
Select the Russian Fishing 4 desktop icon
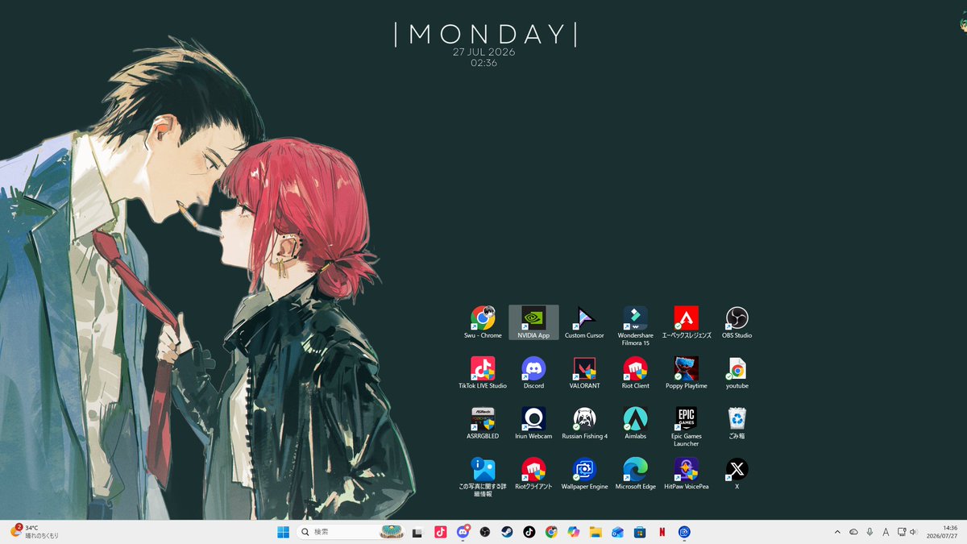(584, 423)
